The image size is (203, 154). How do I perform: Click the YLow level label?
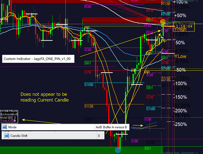tap(181, 56)
